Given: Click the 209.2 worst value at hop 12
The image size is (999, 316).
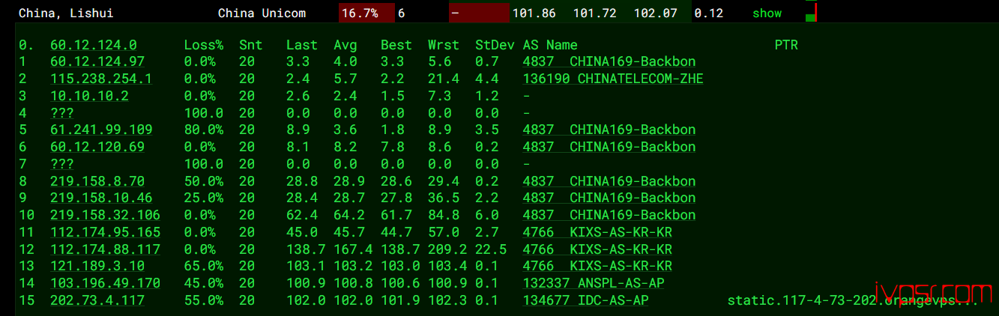Looking at the screenshot, I should [x=447, y=249].
